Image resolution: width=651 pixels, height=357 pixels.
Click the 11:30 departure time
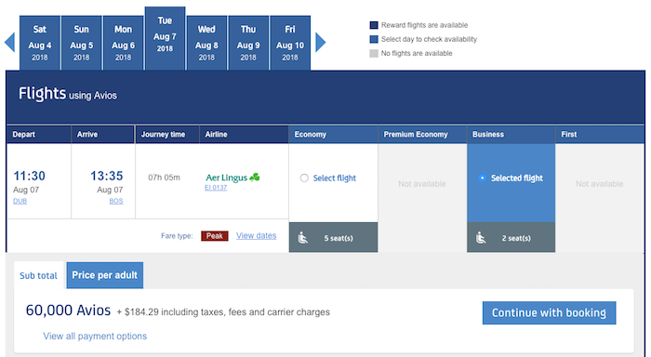[29, 176]
